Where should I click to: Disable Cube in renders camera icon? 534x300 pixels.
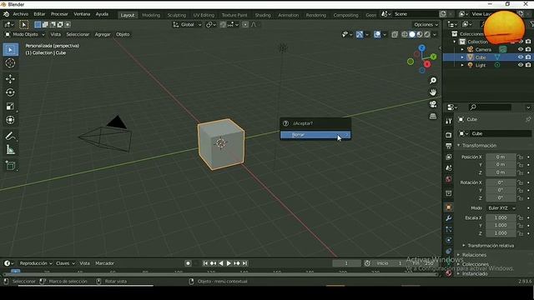click(528, 57)
